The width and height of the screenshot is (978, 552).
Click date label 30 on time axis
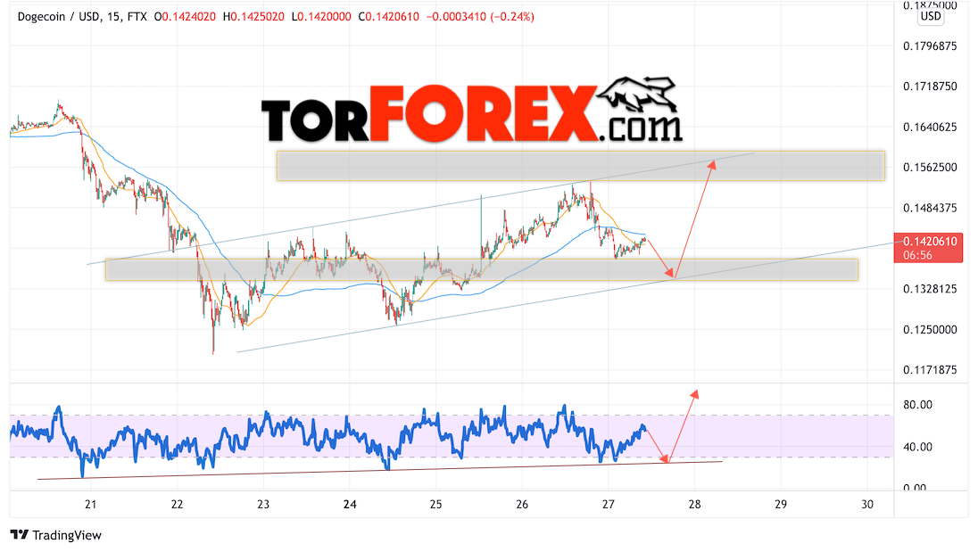point(867,504)
